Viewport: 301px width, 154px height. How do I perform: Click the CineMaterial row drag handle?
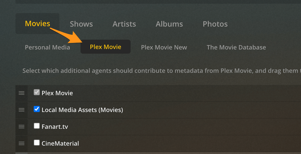21,143
